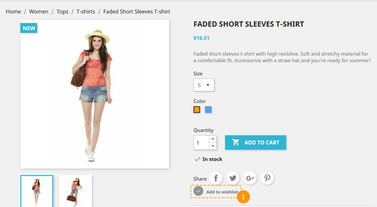This screenshot has height=207, width=377.
Task: Go to Home breadcrumb
Action: 13,12
